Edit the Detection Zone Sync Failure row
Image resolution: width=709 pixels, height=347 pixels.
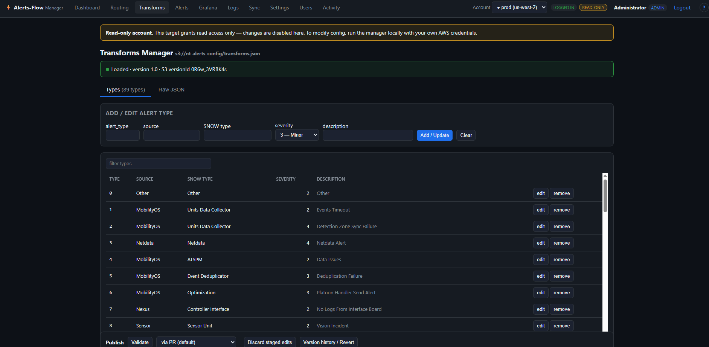tap(541, 226)
